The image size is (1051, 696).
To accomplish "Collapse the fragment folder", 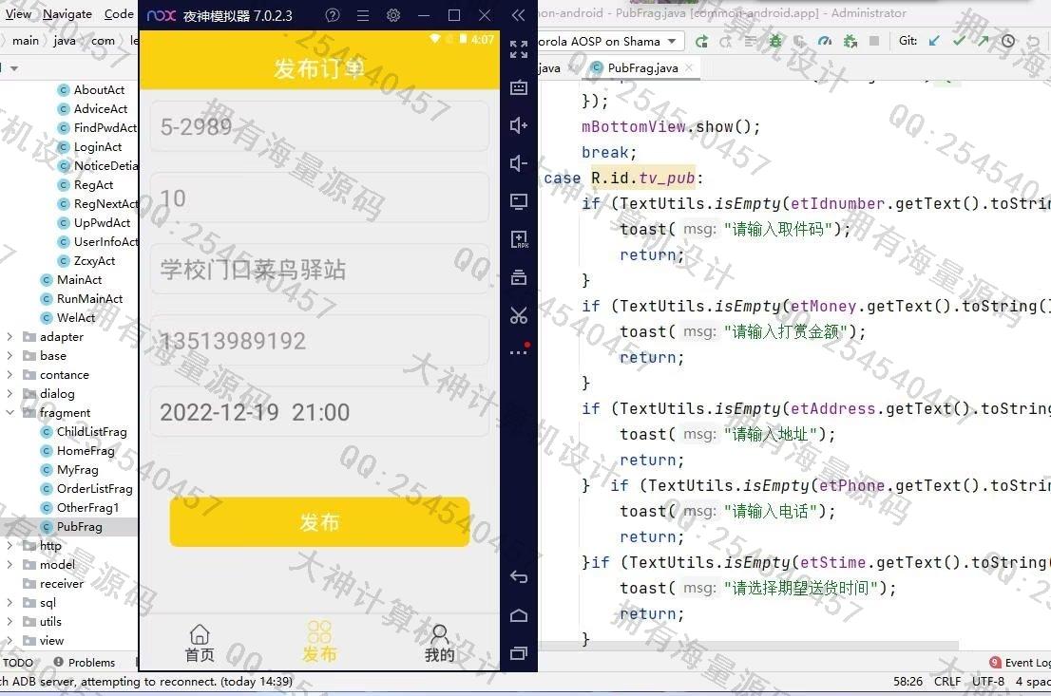I will pos(10,413).
